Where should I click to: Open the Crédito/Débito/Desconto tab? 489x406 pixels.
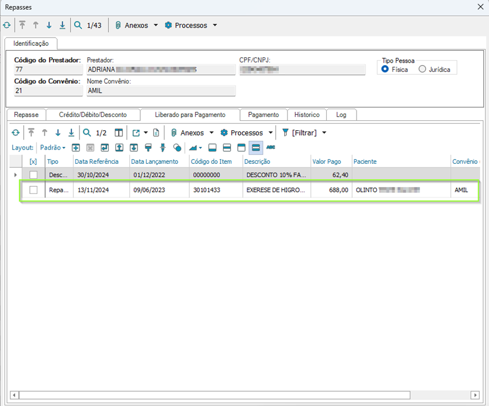point(93,115)
